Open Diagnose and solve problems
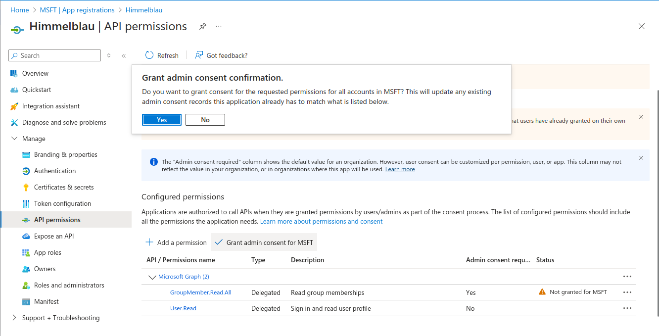This screenshot has height=336, width=659. coord(64,122)
